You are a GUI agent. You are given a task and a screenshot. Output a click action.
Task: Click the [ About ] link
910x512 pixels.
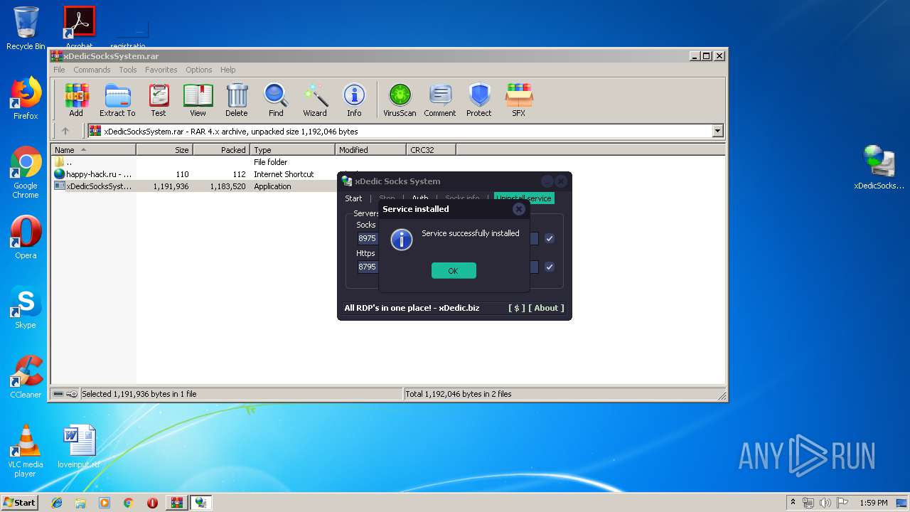tap(546, 308)
